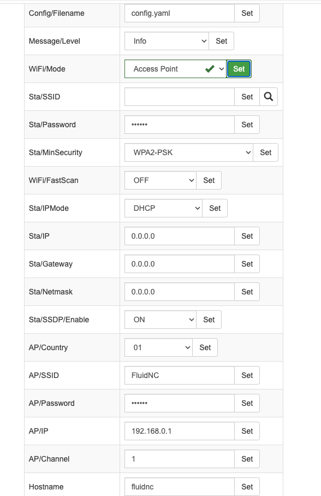Click Set next to Message/Level
Viewport: 321px width, 496px height.
222,41
